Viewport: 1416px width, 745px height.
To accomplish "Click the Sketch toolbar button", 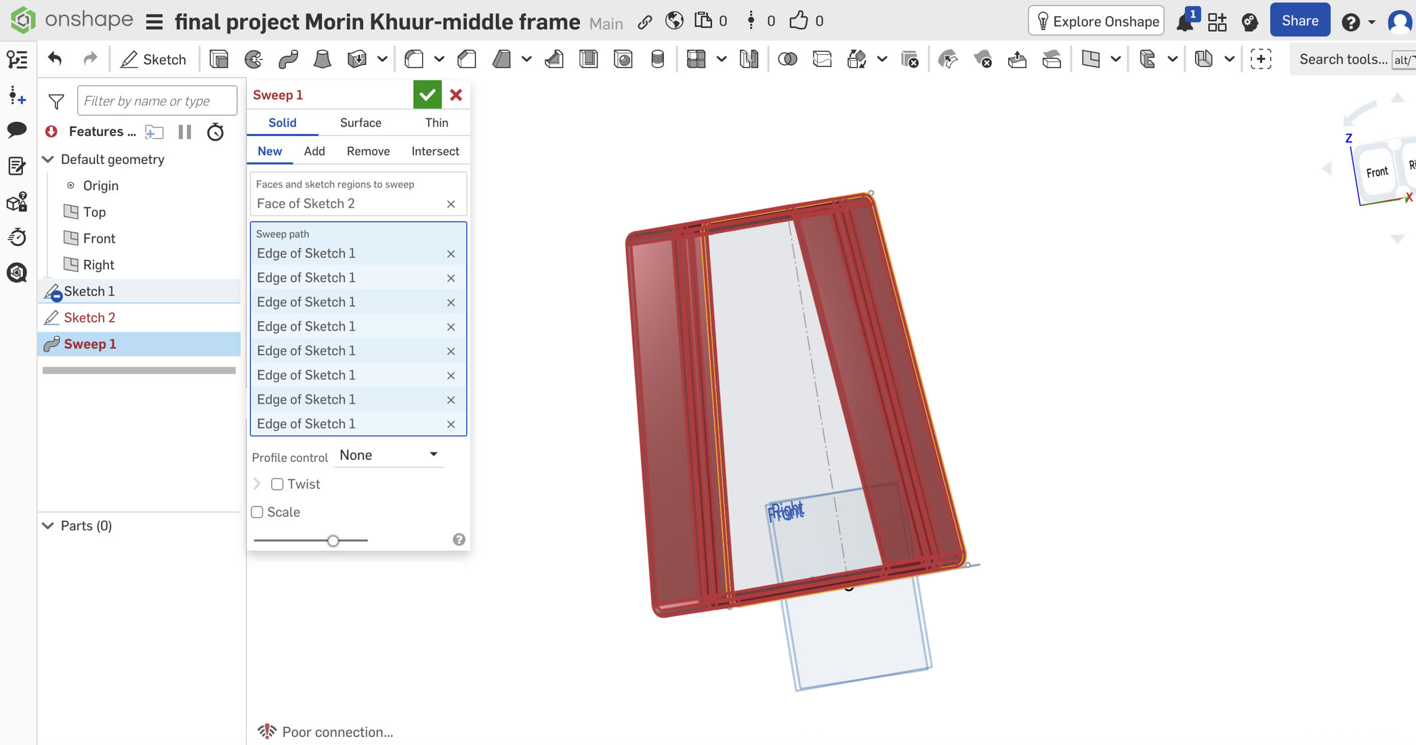I will [154, 59].
